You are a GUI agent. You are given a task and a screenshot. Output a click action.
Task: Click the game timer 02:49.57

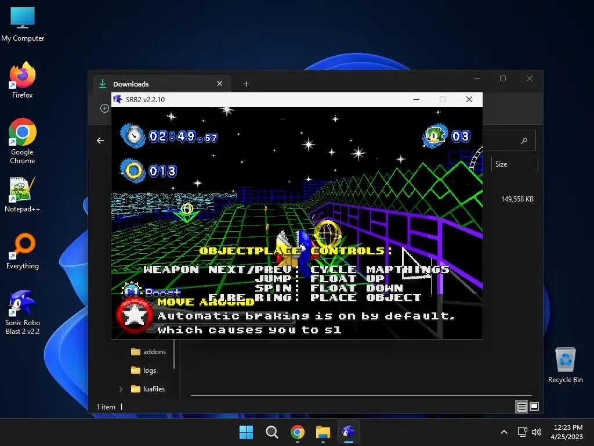point(183,136)
